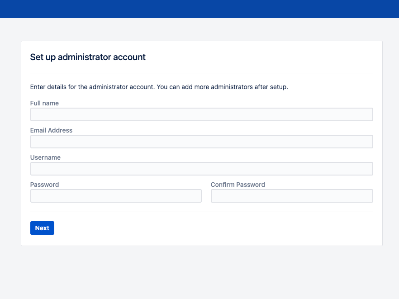Focus the Email Address text box
This screenshot has height=299, width=399.
pyautogui.click(x=202, y=142)
